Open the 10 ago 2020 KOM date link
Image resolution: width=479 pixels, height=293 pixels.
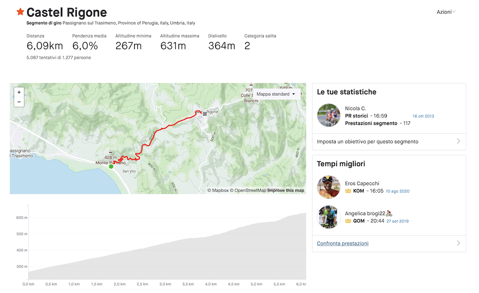pyautogui.click(x=398, y=191)
